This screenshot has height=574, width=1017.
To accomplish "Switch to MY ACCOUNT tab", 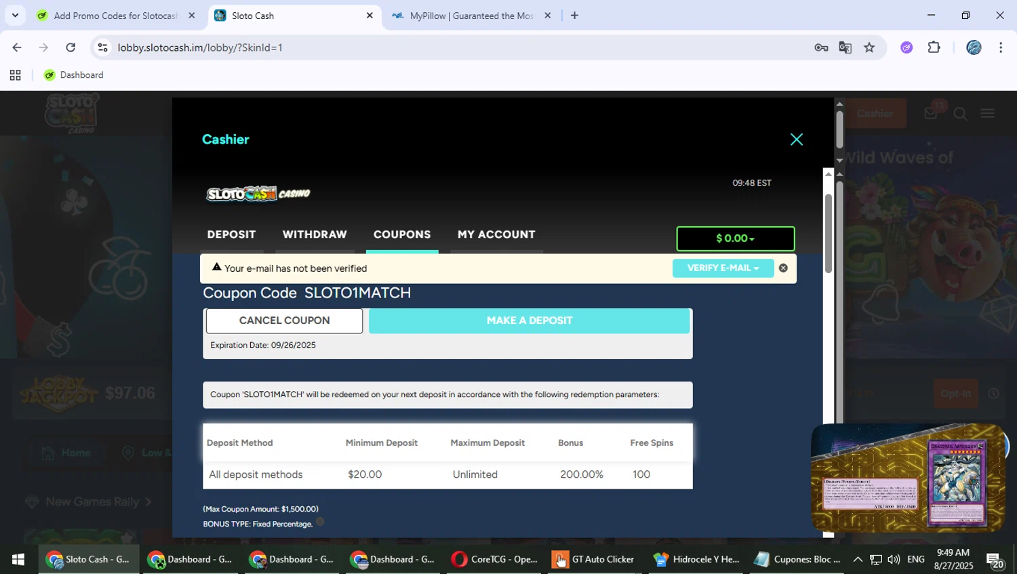I will pos(496,234).
